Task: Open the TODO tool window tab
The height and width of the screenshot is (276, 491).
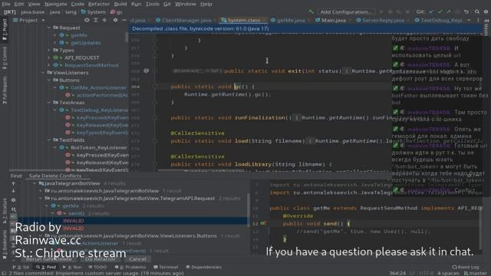Action: tap(97, 268)
